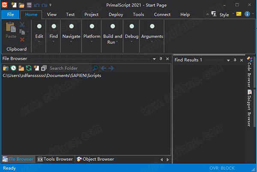Viewport: 257px width, 172px height.
Task: Close the Find Results 1 panel
Action: pos(242,60)
